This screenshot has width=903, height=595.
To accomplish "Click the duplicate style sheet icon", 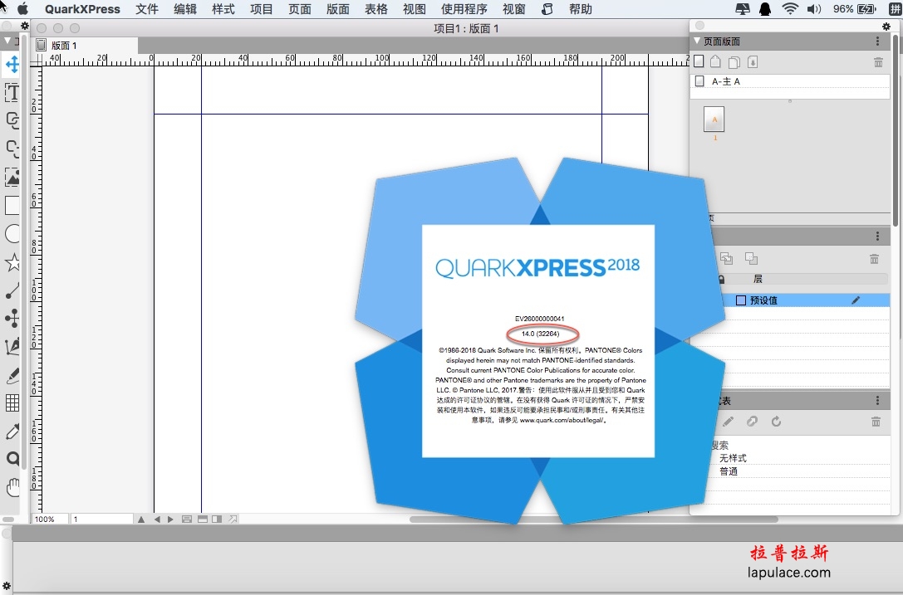I will click(x=752, y=422).
